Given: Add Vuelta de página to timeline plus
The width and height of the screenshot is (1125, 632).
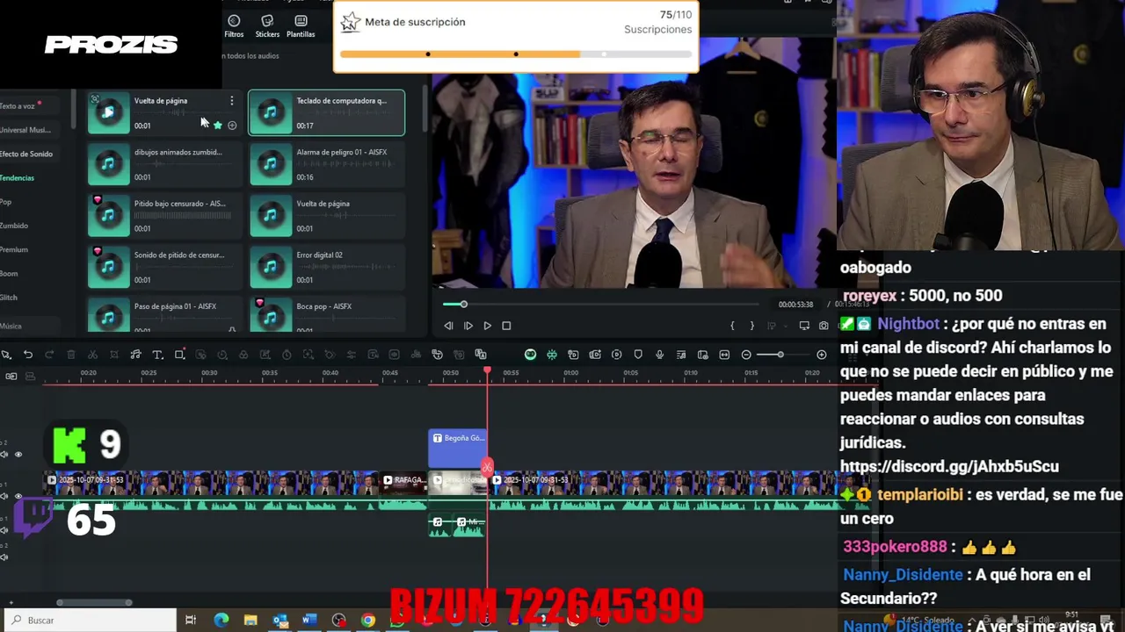Looking at the screenshot, I should [x=232, y=126].
